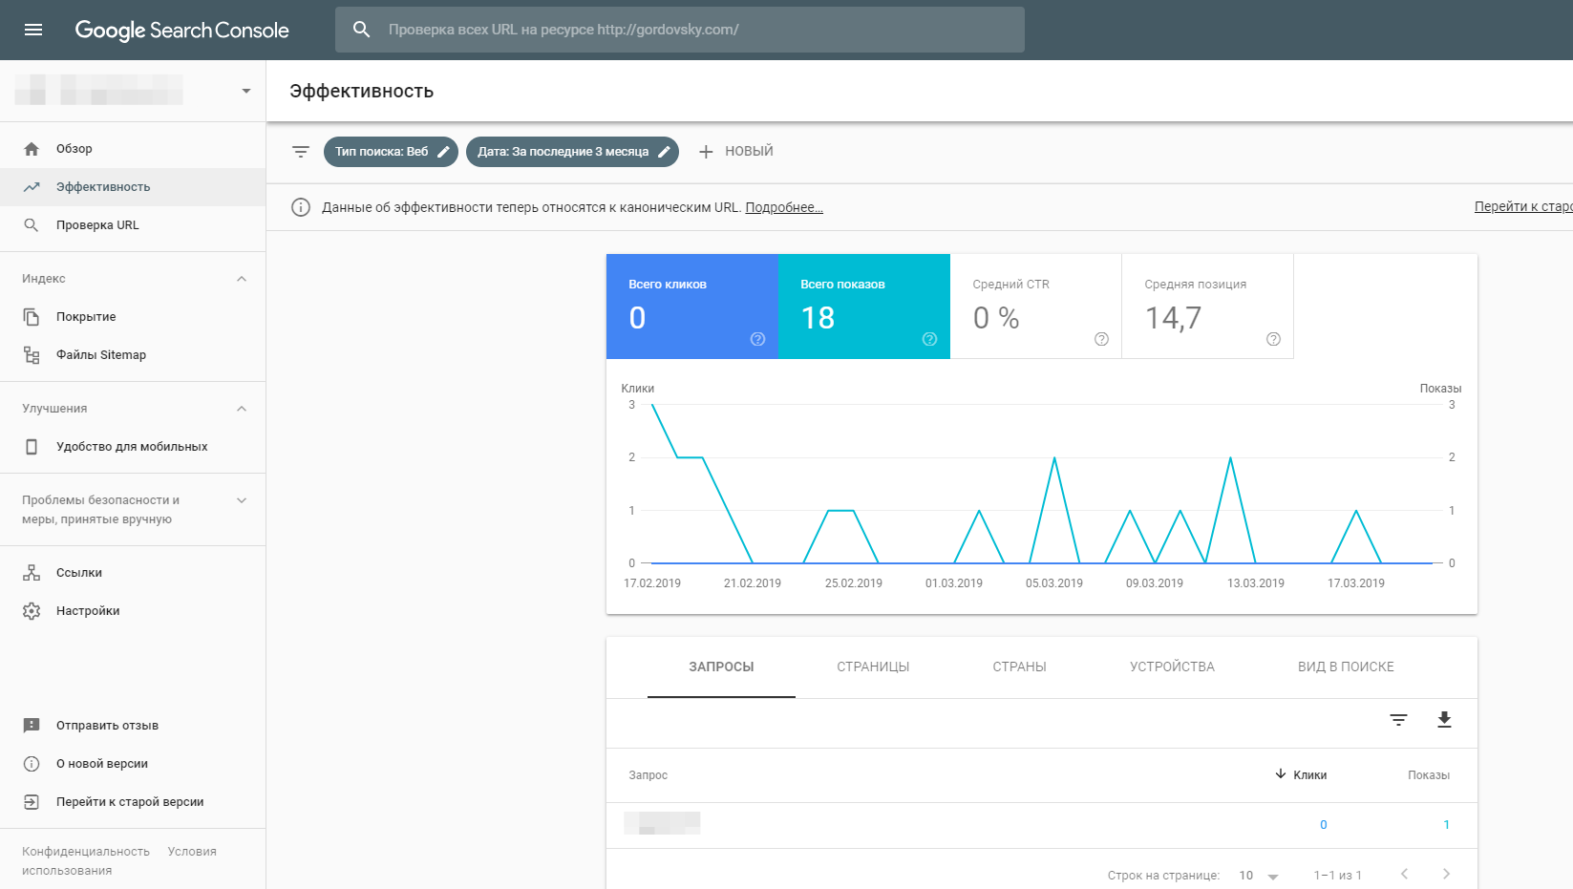Switch to the СТРАНИЦЫ tab

click(873, 667)
